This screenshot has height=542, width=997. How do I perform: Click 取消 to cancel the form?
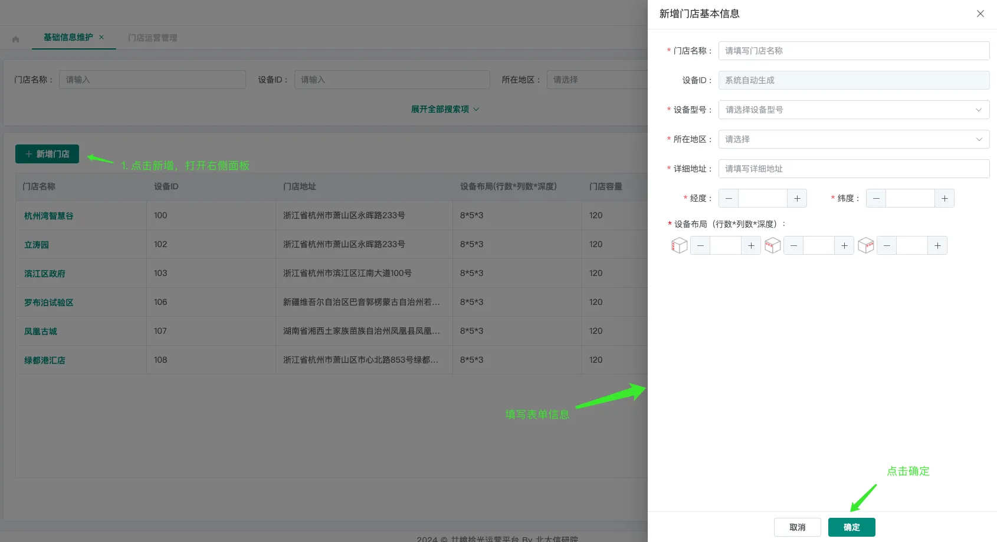[797, 527]
